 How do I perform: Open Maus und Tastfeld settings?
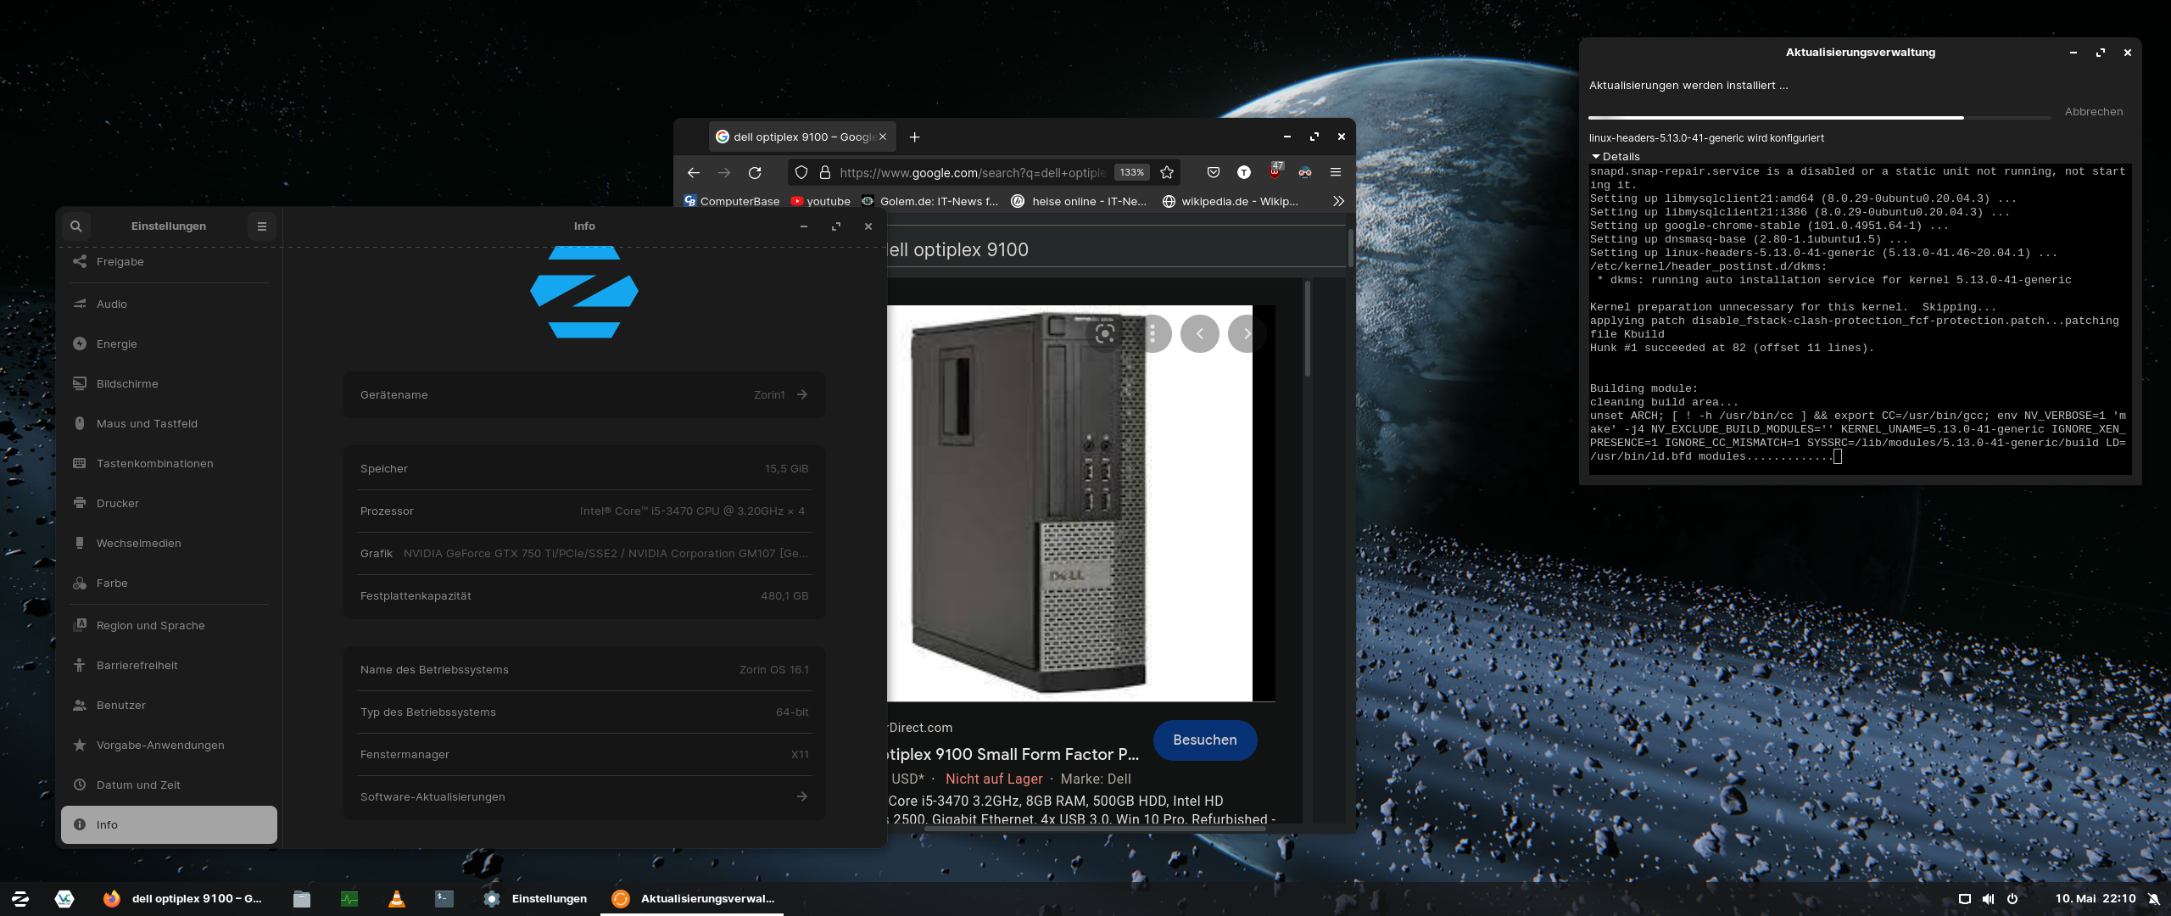[x=169, y=424]
